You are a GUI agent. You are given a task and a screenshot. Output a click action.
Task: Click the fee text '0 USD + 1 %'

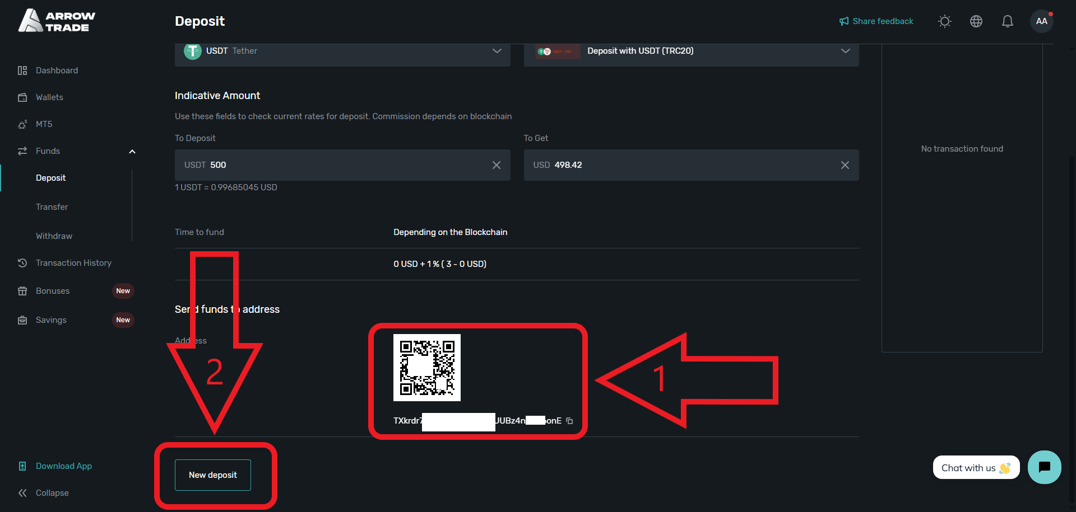440,264
